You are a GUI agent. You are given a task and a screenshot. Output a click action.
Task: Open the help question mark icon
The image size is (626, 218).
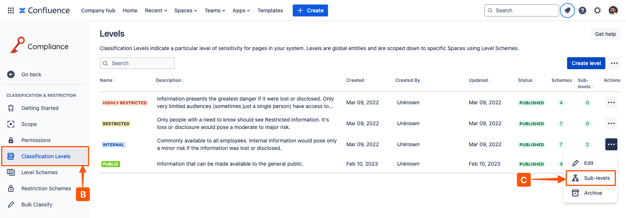(x=582, y=10)
